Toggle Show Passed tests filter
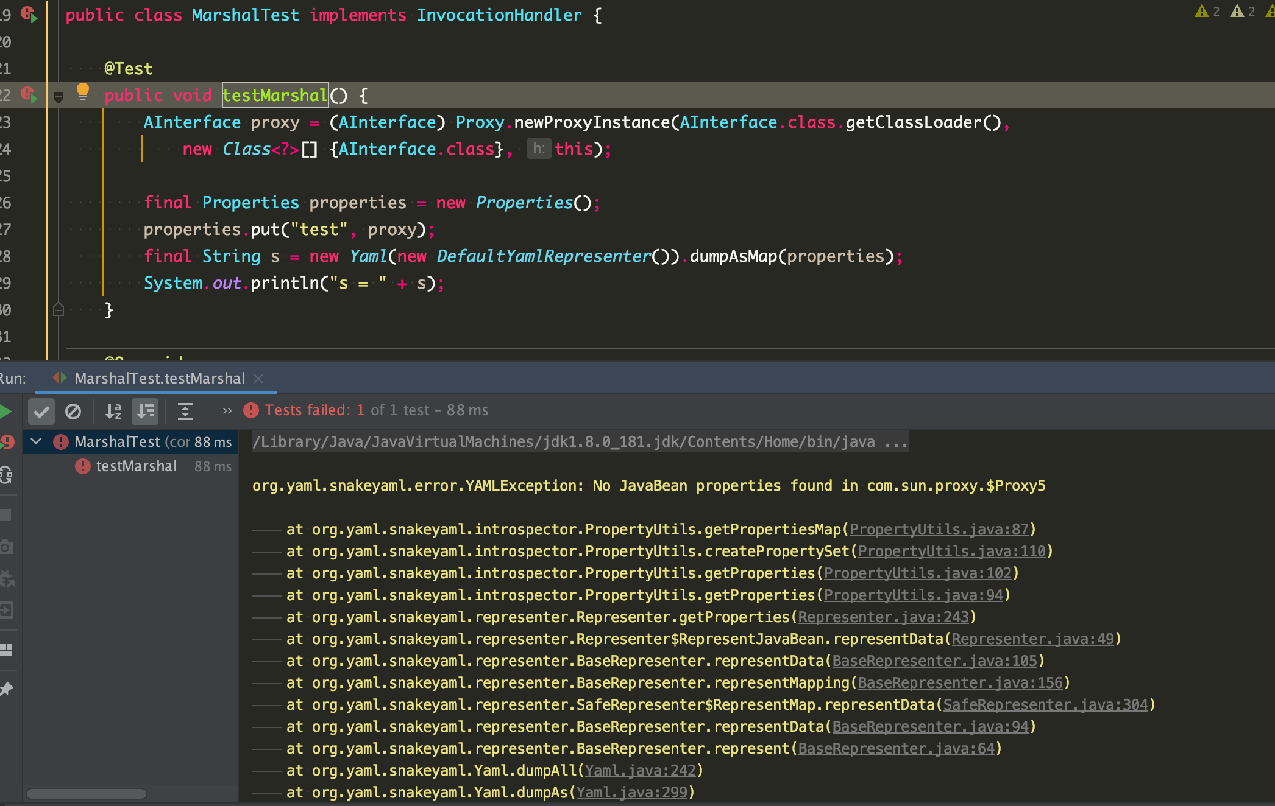The height and width of the screenshot is (806, 1275). (x=41, y=412)
